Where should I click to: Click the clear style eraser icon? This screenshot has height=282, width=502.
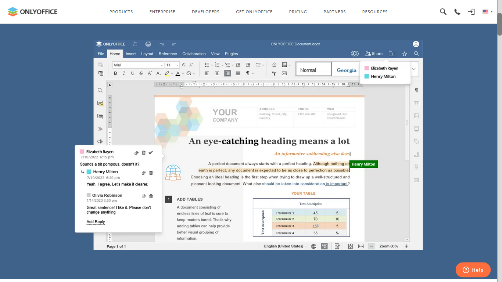[274, 65]
